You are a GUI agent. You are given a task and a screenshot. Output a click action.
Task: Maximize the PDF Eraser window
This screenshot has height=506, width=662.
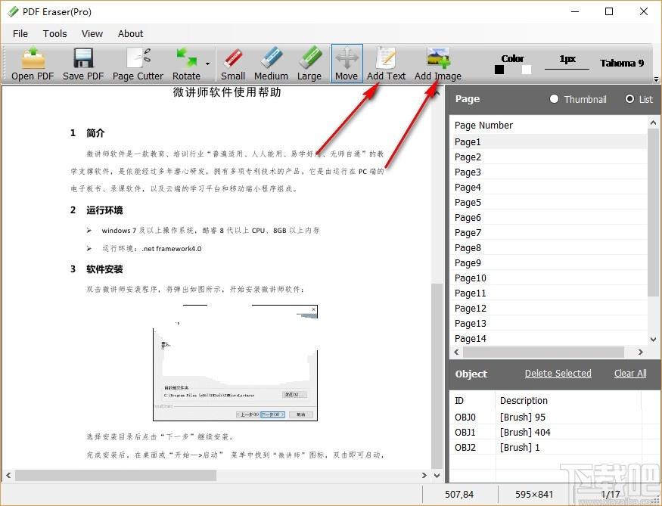pyautogui.click(x=609, y=11)
